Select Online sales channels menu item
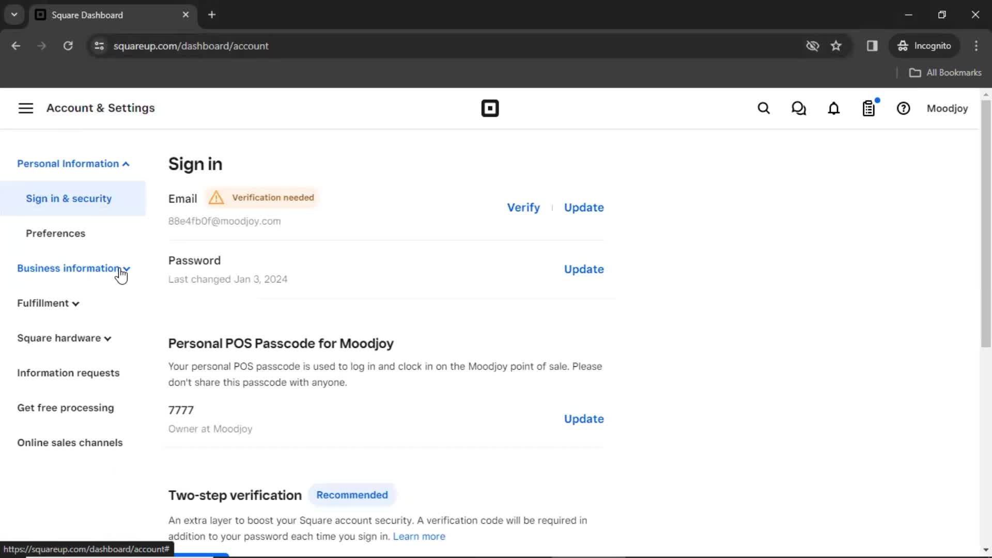 pyautogui.click(x=70, y=443)
